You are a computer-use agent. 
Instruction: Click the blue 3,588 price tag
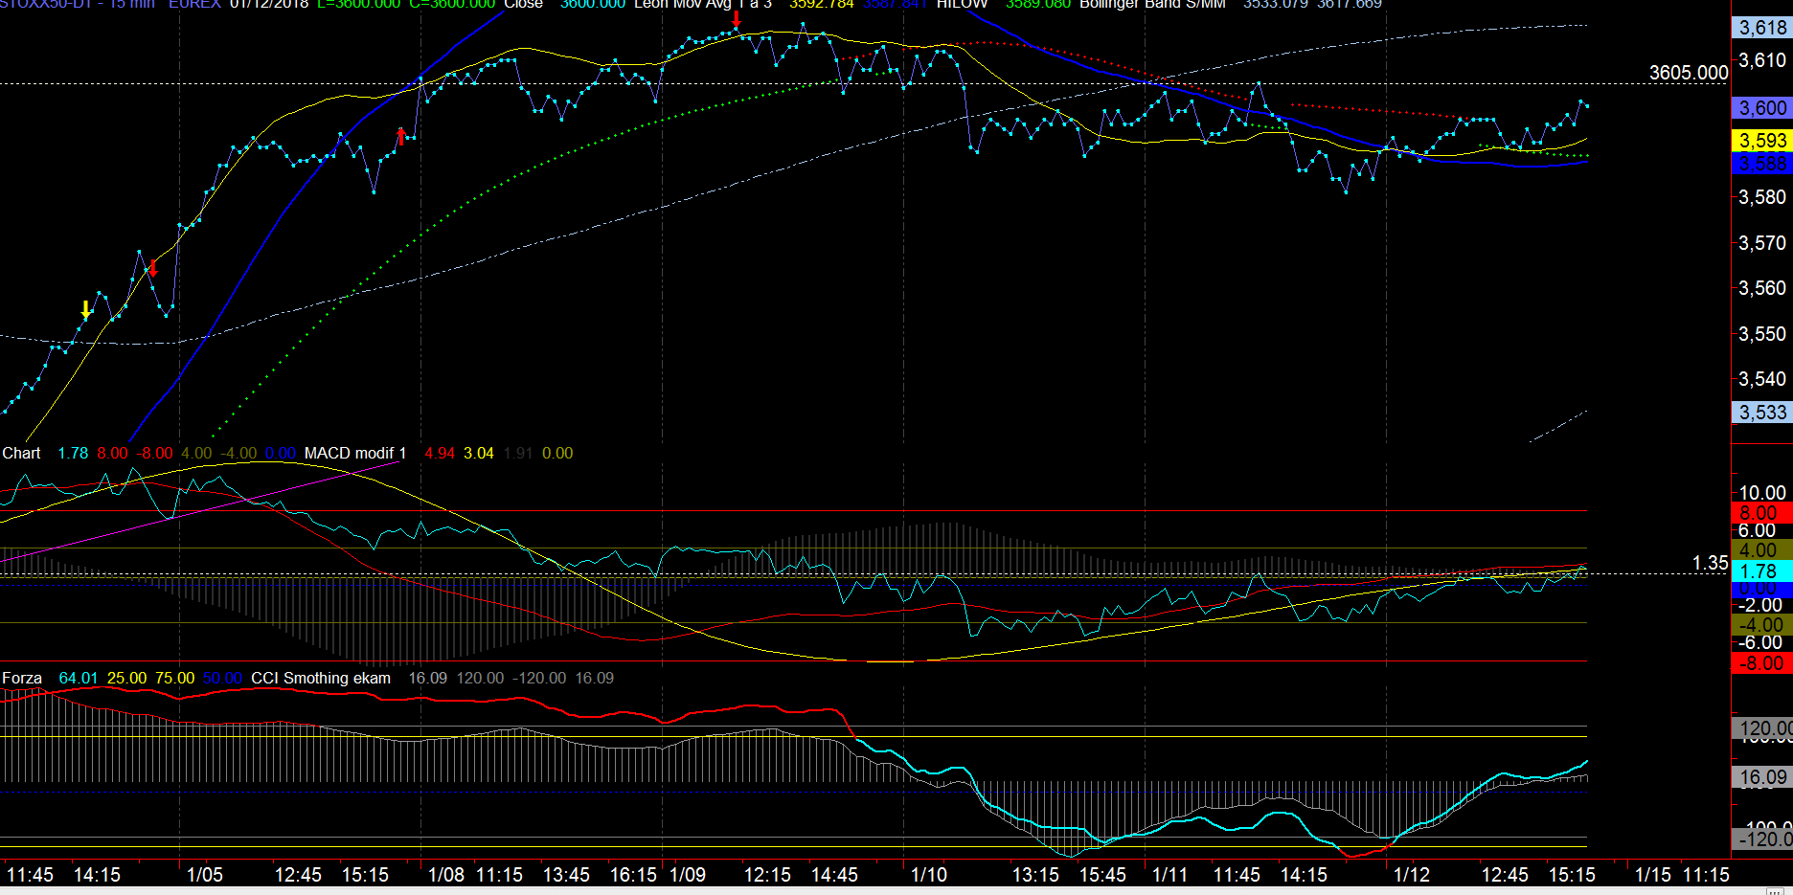coord(1762,164)
